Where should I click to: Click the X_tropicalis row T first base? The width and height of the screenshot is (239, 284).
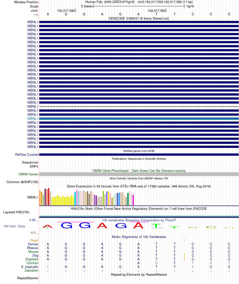[x=48, y=267]
